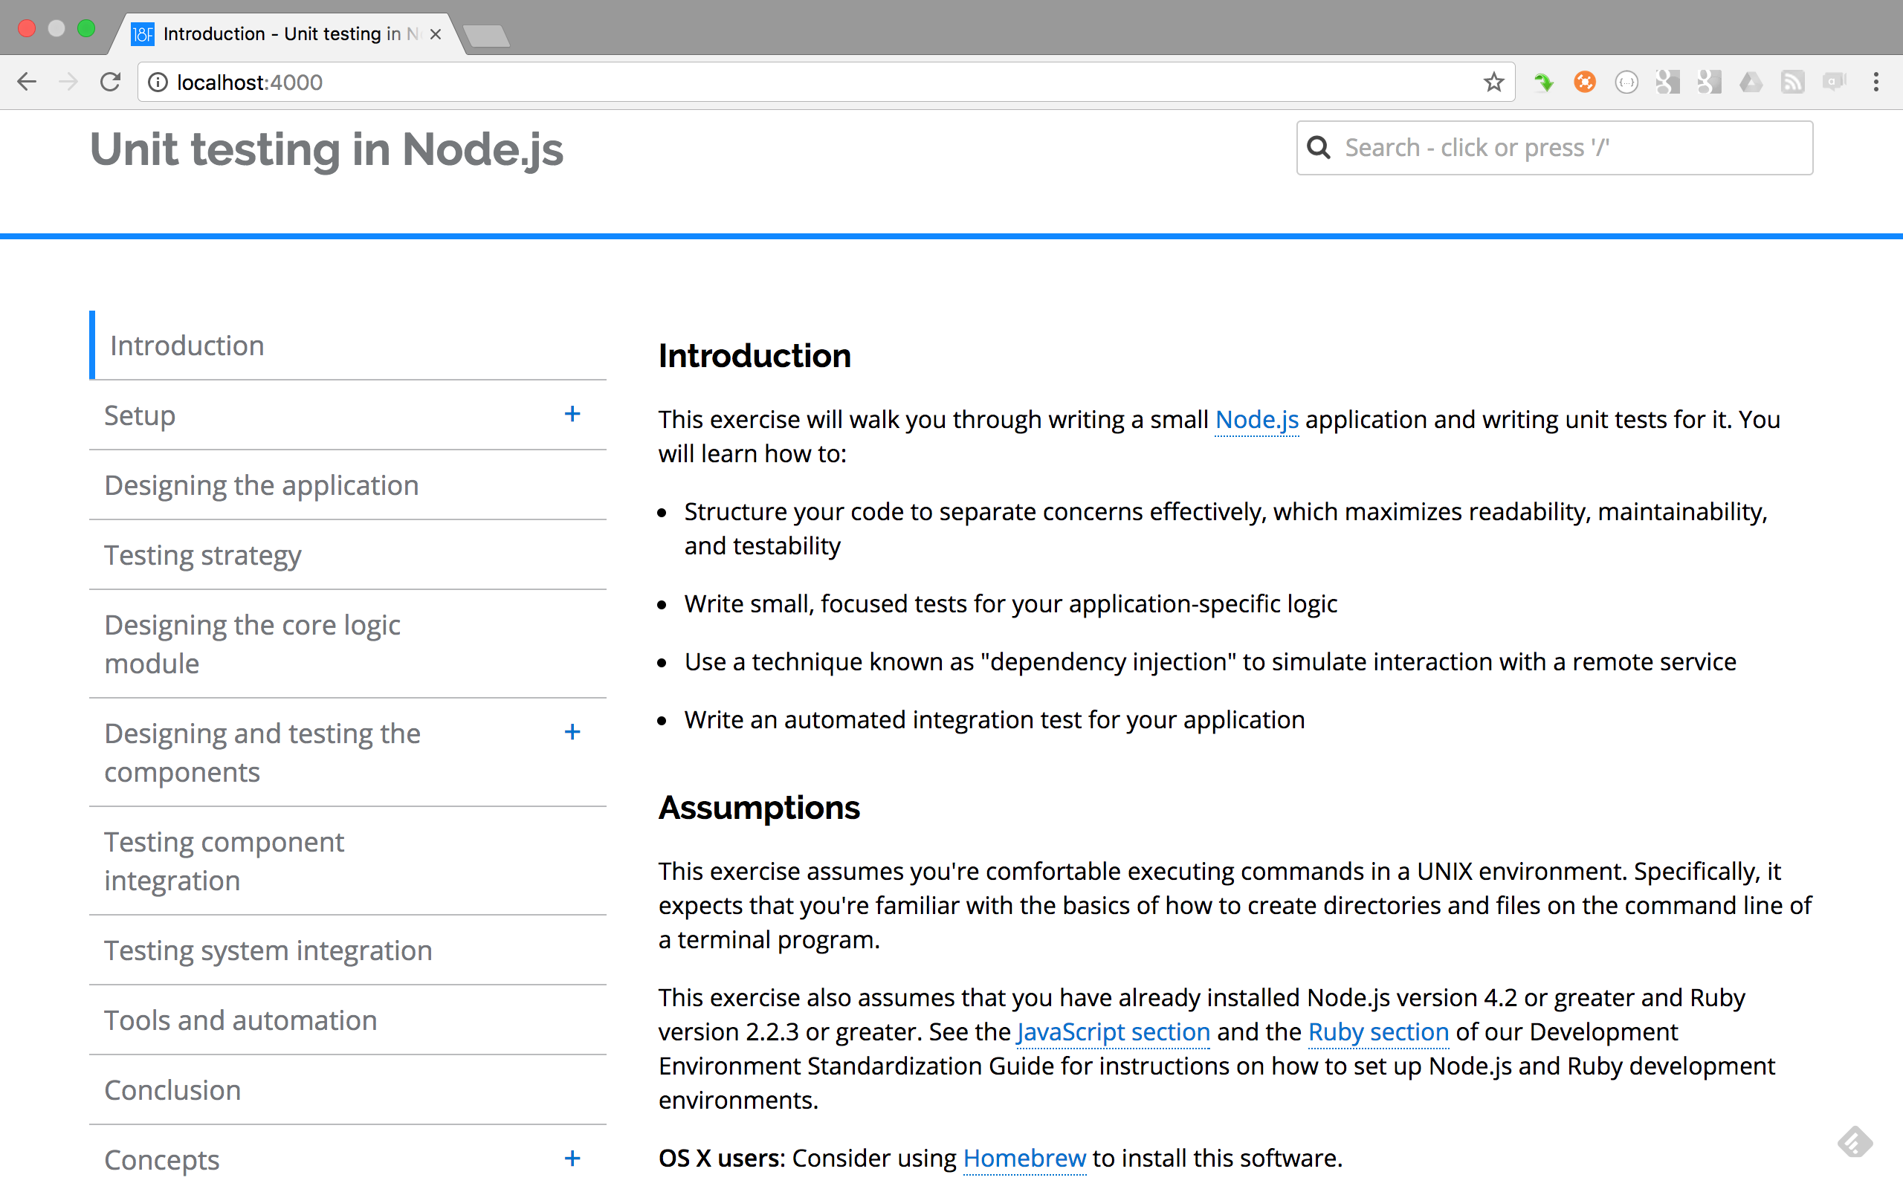
Task: Reload the page with the refresh icon
Action: (110, 82)
